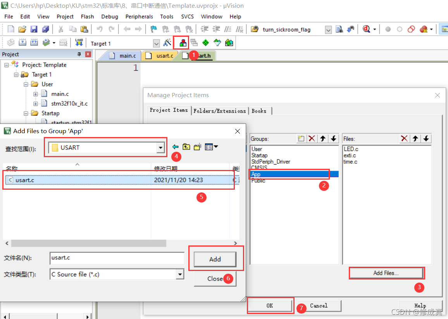Insert a bookmark with the flag icon
The image size is (448, 319).
pyautogui.click(x=153, y=29)
